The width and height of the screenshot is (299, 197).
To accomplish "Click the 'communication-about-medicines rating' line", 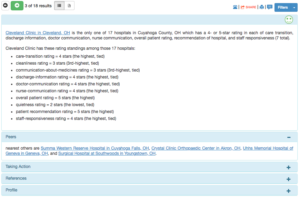I will coord(78,70).
